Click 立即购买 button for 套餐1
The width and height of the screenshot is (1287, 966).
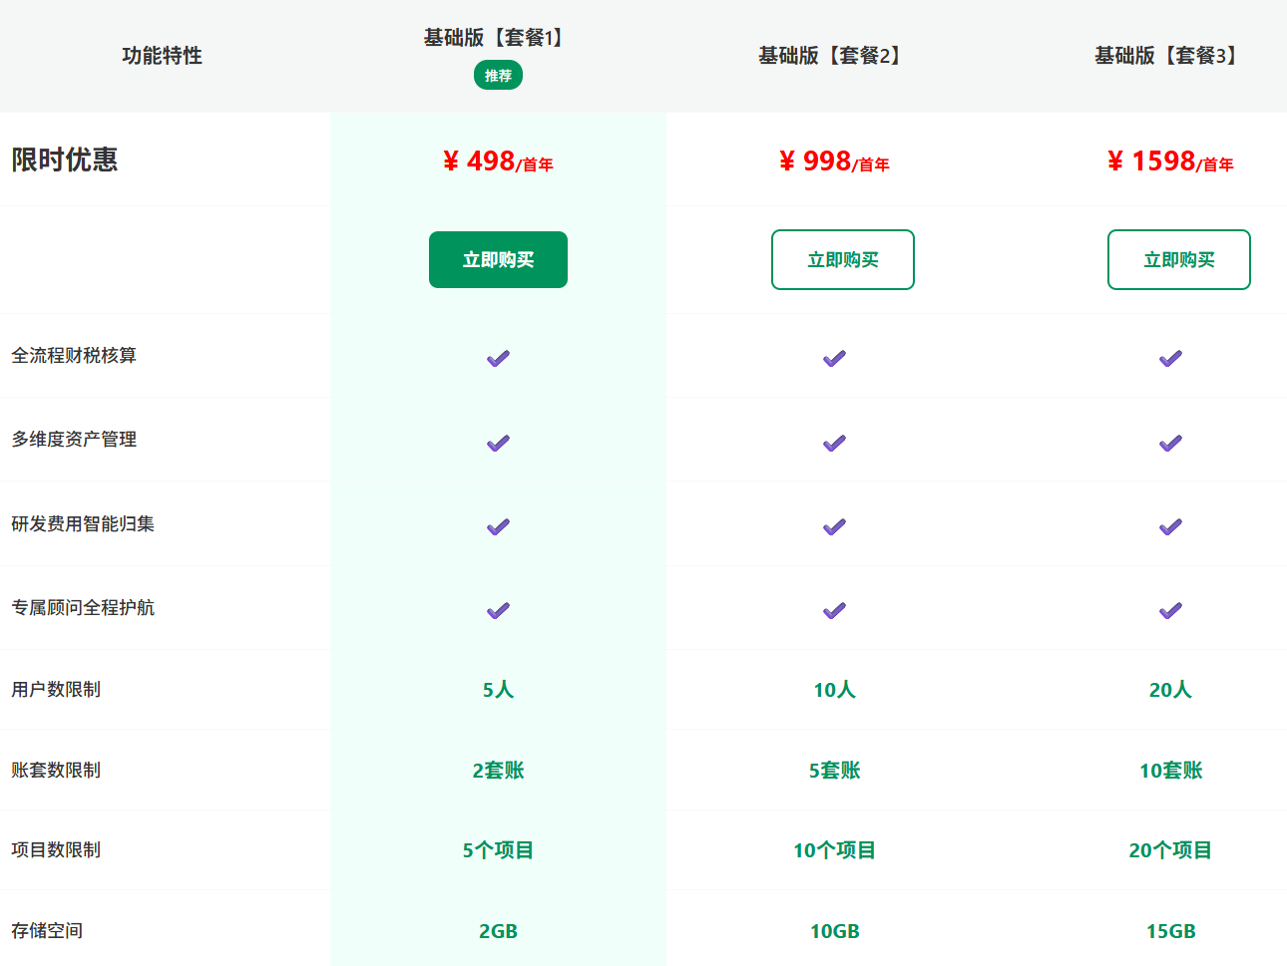(498, 260)
